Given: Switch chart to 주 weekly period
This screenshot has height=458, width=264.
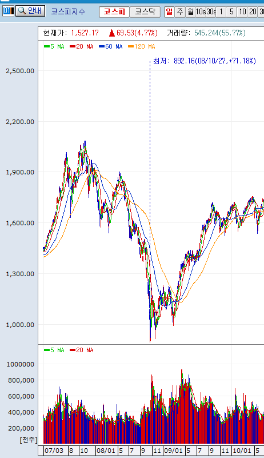Looking at the screenshot, I should [x=180, y=12].
